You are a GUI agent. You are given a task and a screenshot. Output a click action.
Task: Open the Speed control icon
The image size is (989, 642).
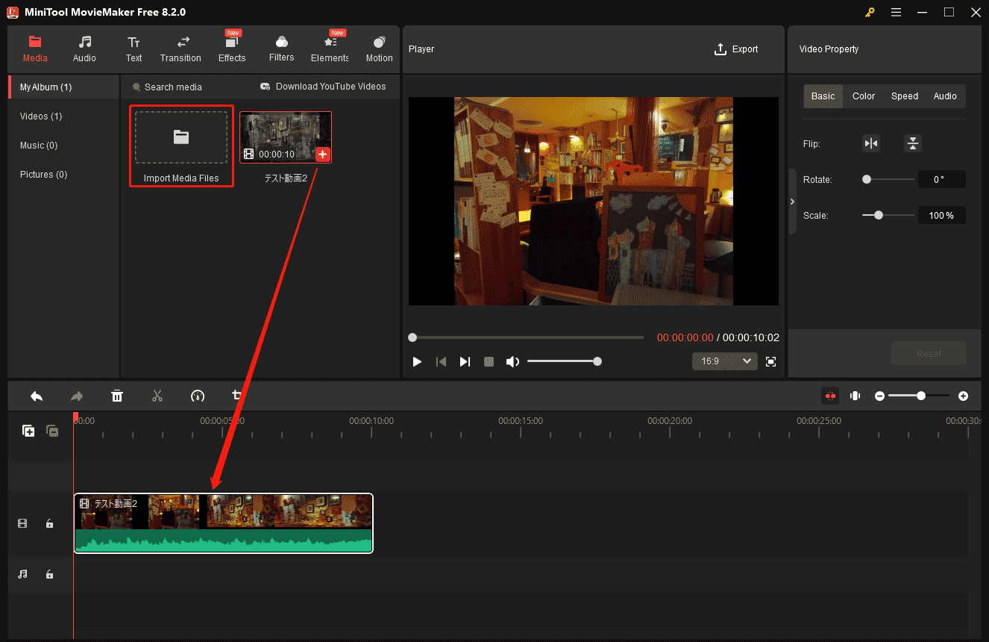(x=198, y=396)
